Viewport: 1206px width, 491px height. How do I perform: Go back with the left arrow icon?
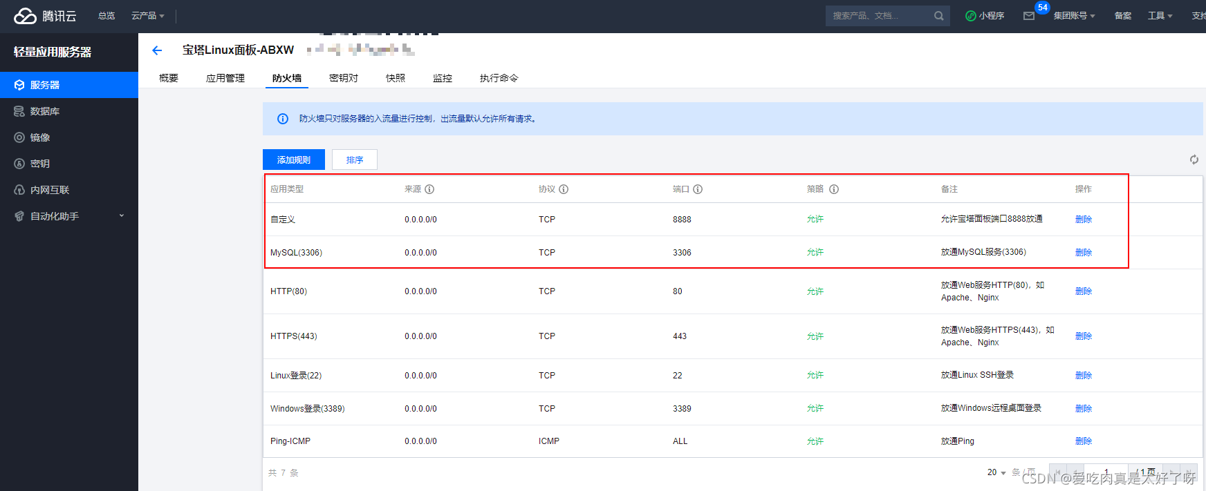(x=157, y=50)
